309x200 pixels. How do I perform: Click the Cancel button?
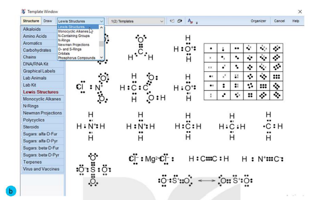click(x=279, y=21)
